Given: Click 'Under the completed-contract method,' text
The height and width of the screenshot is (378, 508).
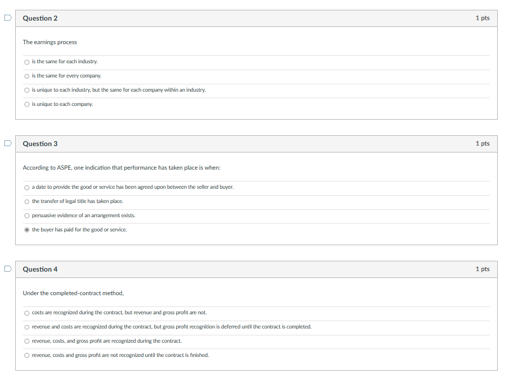Looking at the screenshot, I should tap(73, 293).
